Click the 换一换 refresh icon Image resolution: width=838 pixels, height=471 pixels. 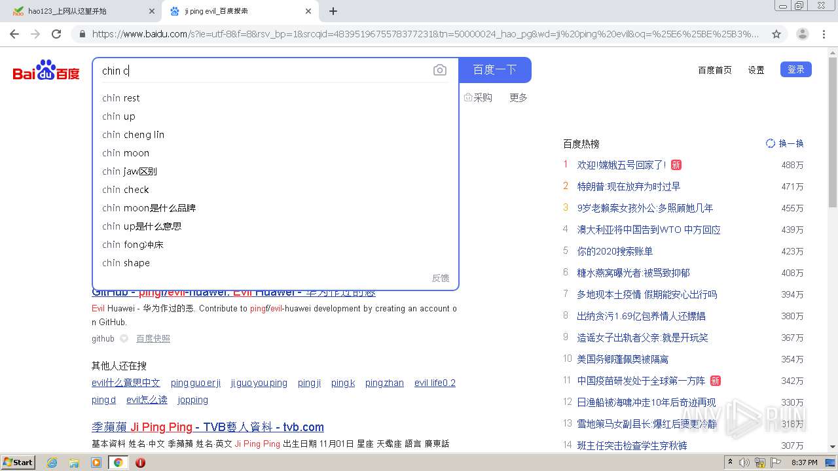click(x=771, y=143)
